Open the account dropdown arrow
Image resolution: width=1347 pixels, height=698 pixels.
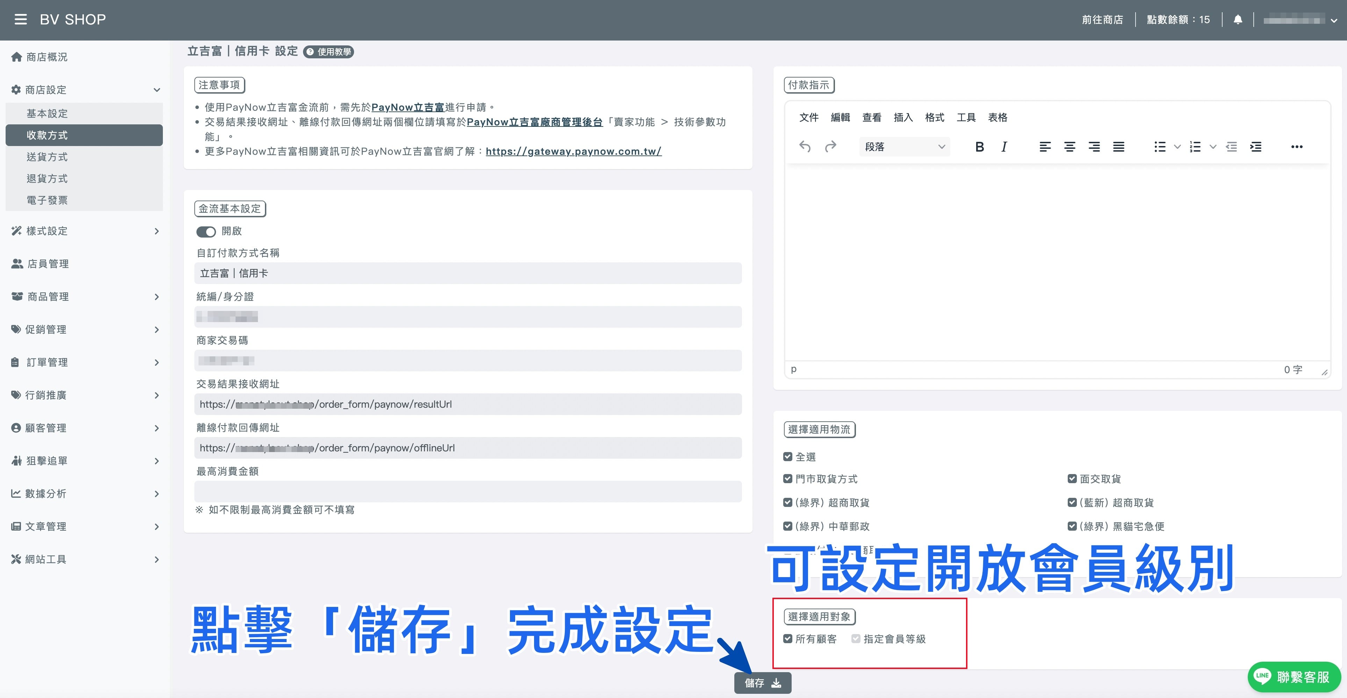[1333, 21]
